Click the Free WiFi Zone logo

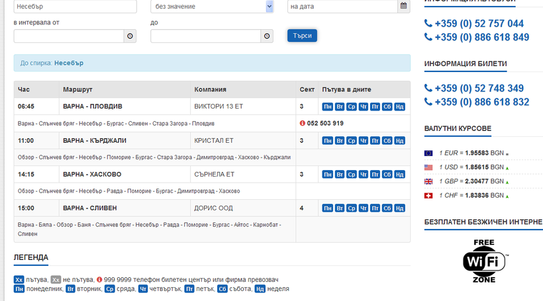click(485, 261)
